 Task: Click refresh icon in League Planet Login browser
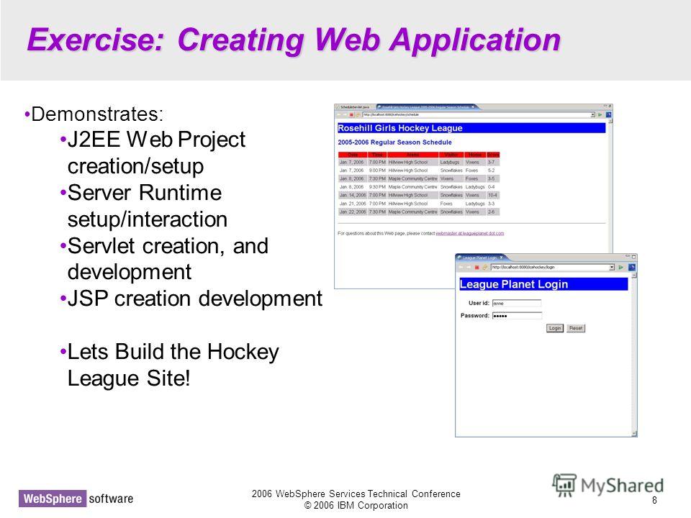484,268
